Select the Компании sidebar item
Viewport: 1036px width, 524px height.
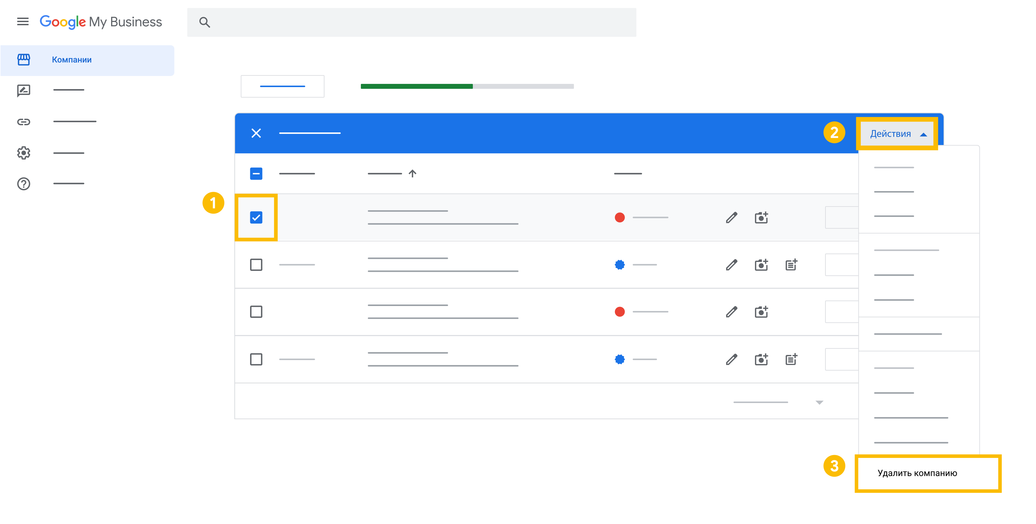[72, 60]
